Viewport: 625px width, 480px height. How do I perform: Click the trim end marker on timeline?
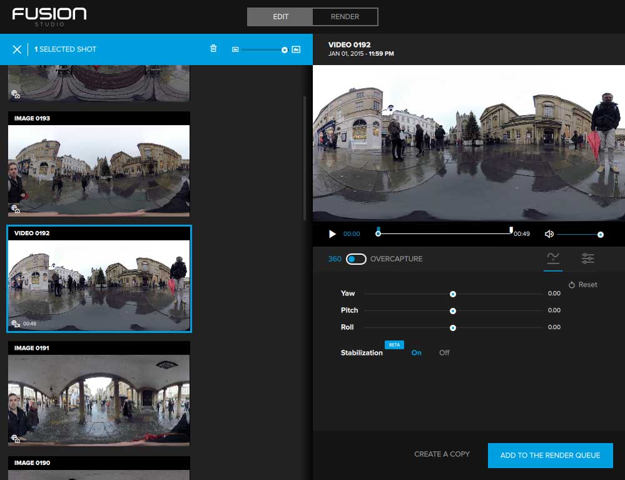coord(511,230)
